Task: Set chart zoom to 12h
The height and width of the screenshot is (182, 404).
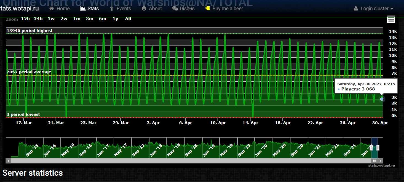Action: coord(25,19)
